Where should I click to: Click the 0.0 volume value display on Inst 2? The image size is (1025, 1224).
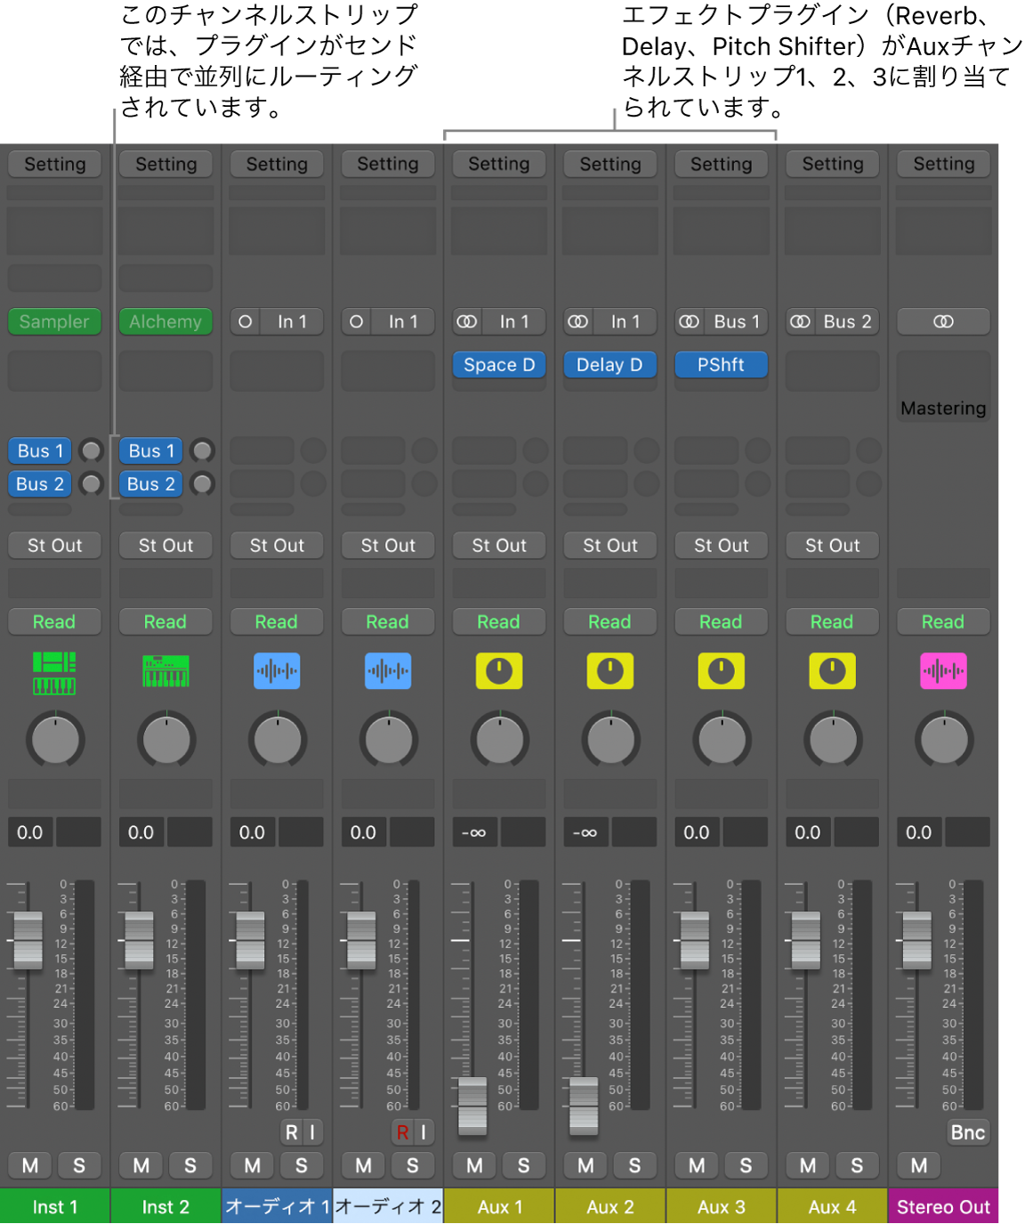140,831
